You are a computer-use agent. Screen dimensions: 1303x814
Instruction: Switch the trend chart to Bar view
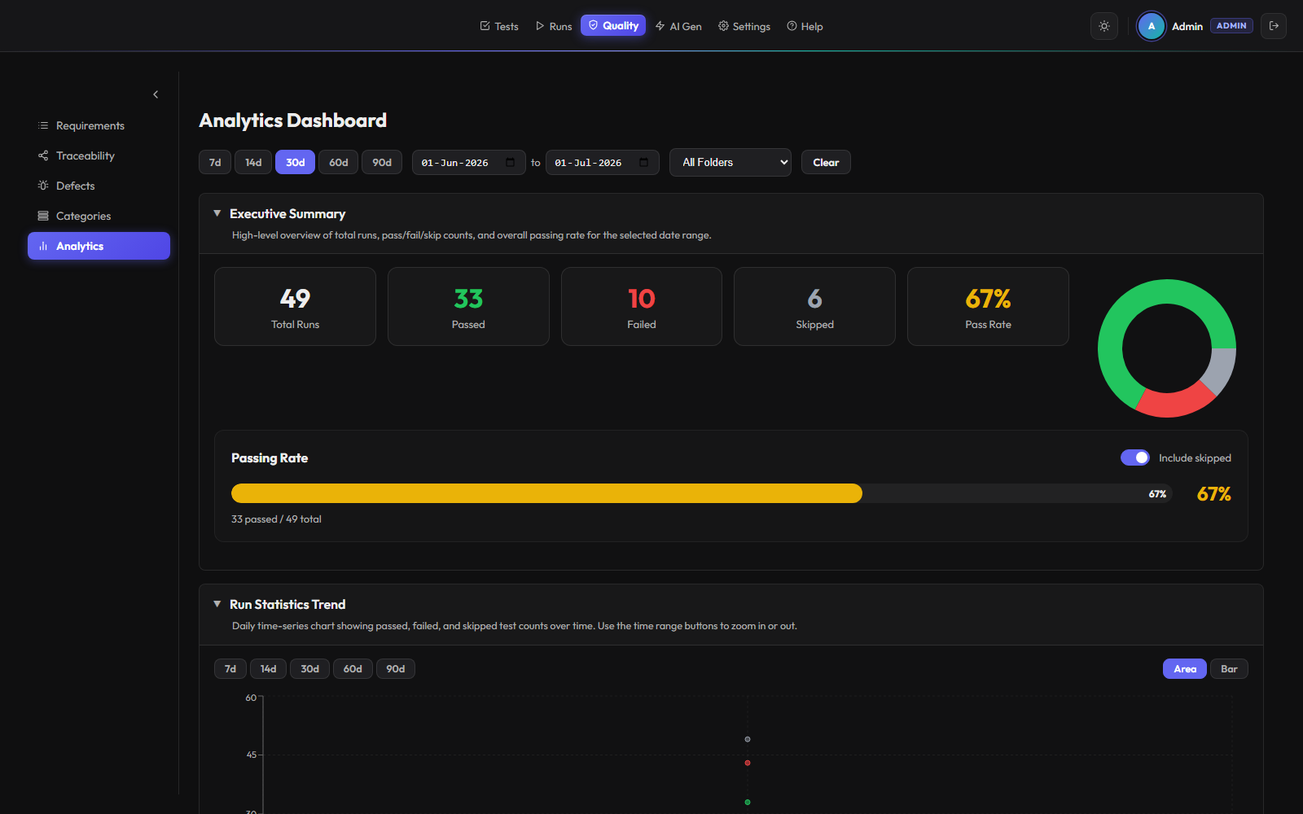(1229, 669)
